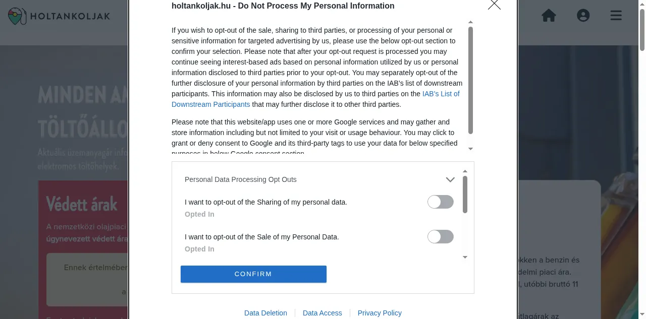The height and width of the screenshot is (319, 646).
Task: Open the user account icon
Action: coord(583,16)
